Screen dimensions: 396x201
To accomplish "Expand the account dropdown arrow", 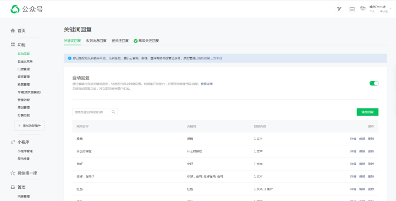I will [391, 8].
